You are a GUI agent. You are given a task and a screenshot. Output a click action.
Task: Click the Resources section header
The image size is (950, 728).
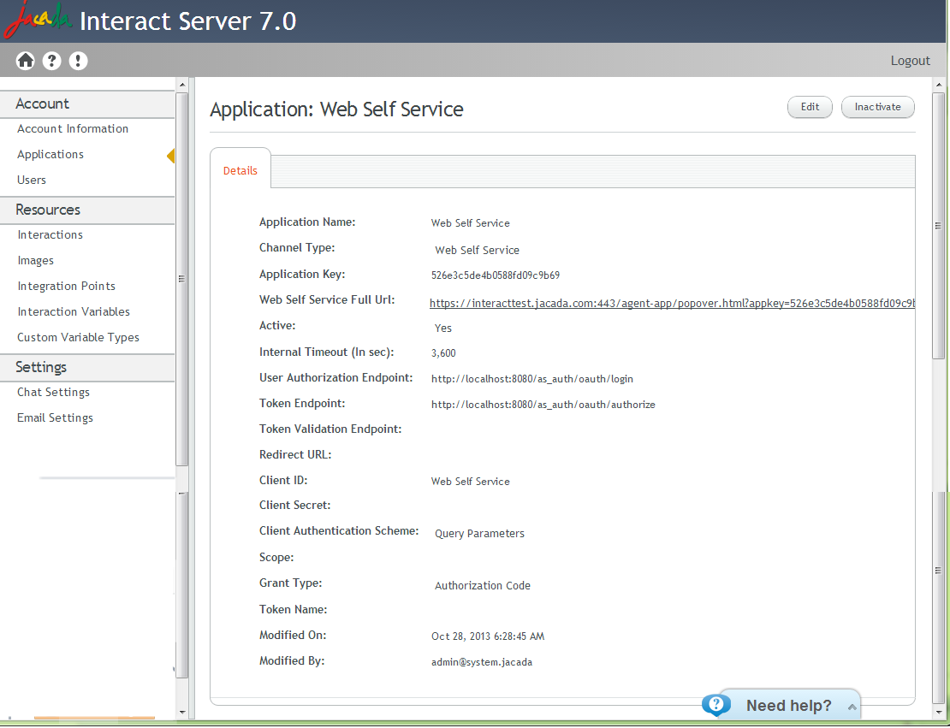[87, 210]
